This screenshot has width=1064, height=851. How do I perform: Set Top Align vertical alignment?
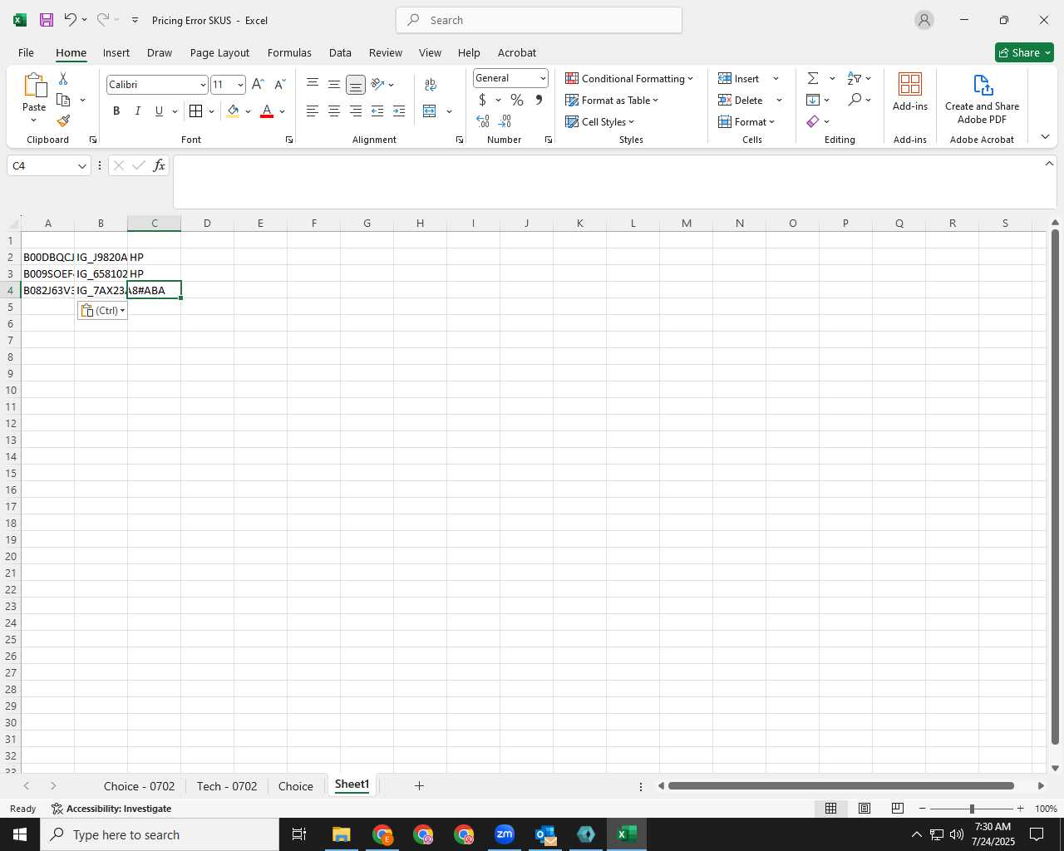coord(313,84)
